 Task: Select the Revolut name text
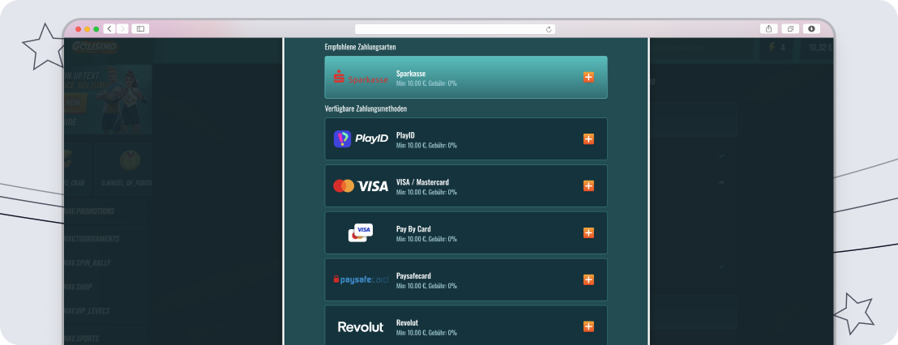(x=407, y=322)
